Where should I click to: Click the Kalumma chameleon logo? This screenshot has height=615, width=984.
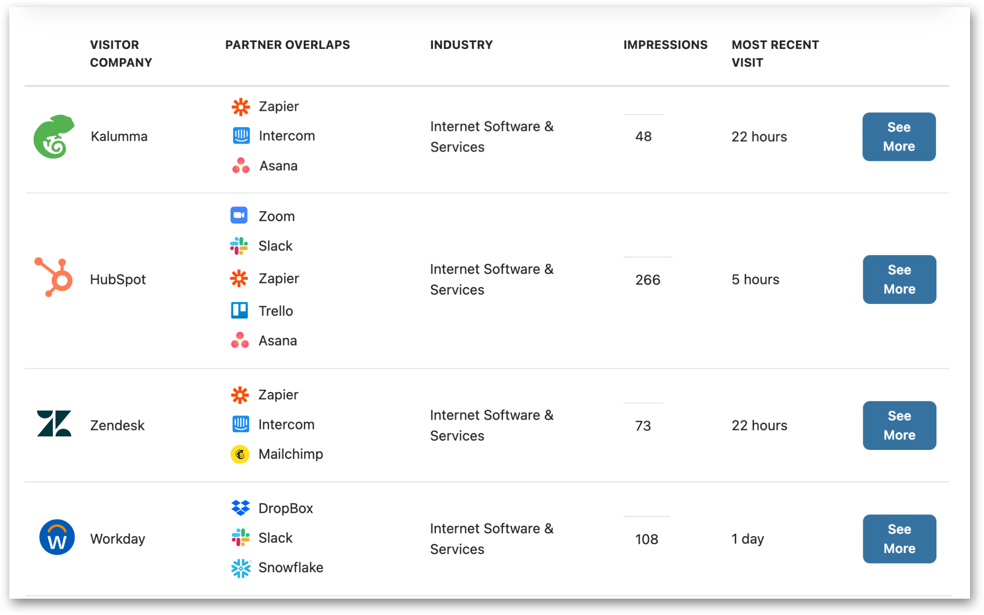click(54, 137)
